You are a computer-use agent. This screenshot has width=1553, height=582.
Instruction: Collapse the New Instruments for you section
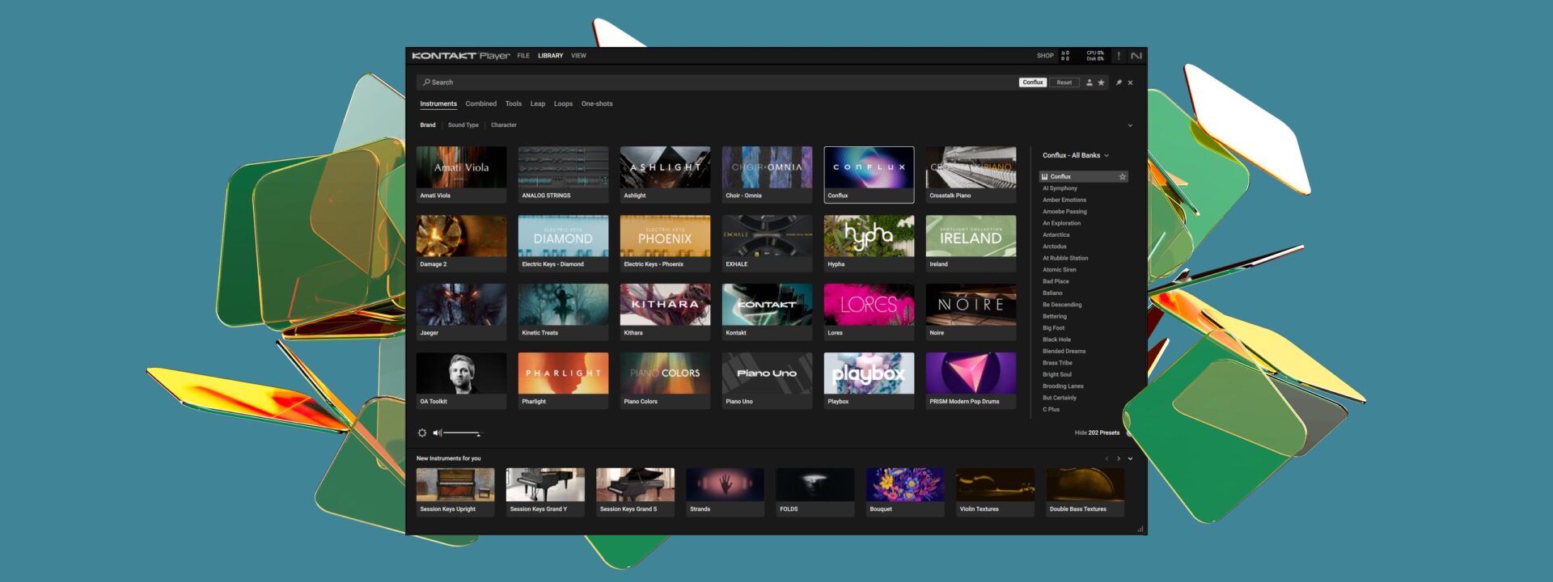pos(1130,458)
